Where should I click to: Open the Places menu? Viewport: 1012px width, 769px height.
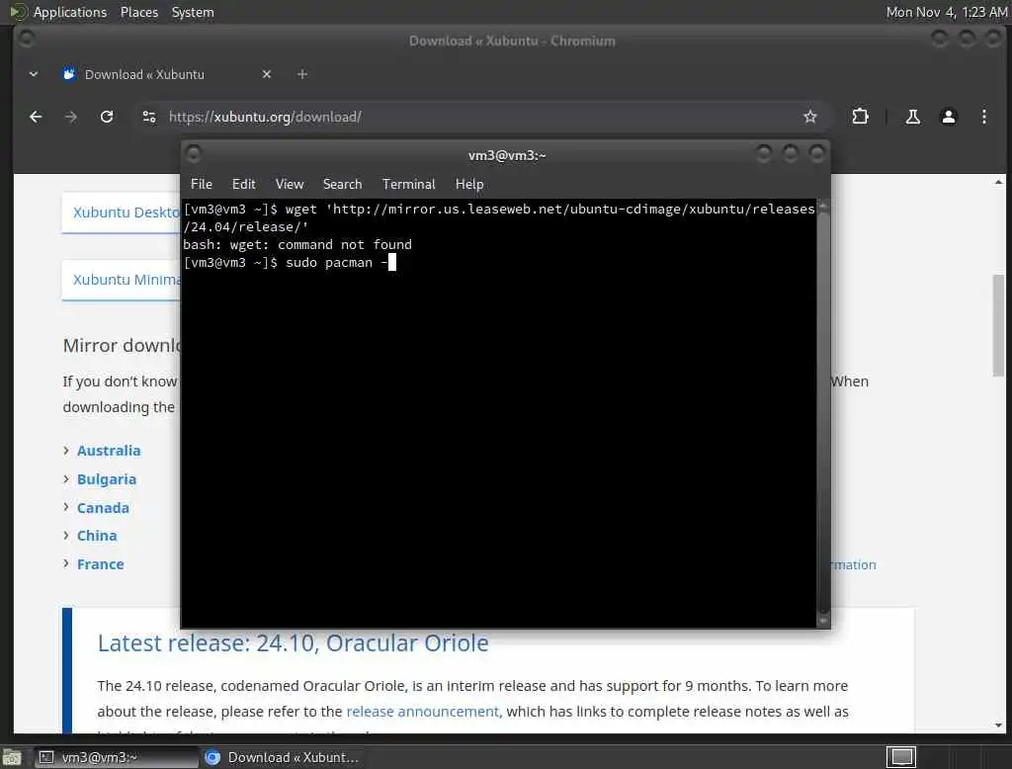click(x=138, y=12)
